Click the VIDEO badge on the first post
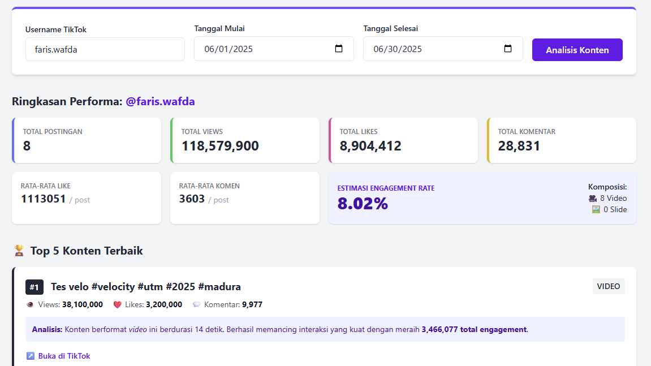Image resolution: width=651 pixels, height=366 pixels. pyautogui.click(x=608, y=286)
